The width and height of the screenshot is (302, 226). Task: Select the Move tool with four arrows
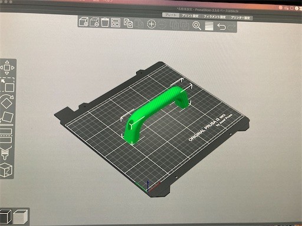click(7, 68)
